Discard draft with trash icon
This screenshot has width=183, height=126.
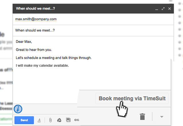(142, 117)
